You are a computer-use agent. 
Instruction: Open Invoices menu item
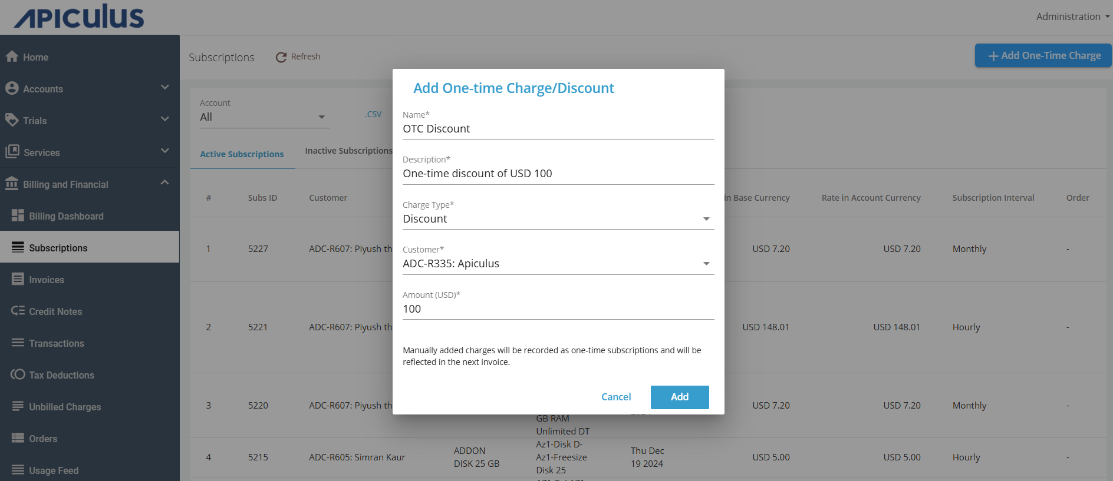coord(90,280)
